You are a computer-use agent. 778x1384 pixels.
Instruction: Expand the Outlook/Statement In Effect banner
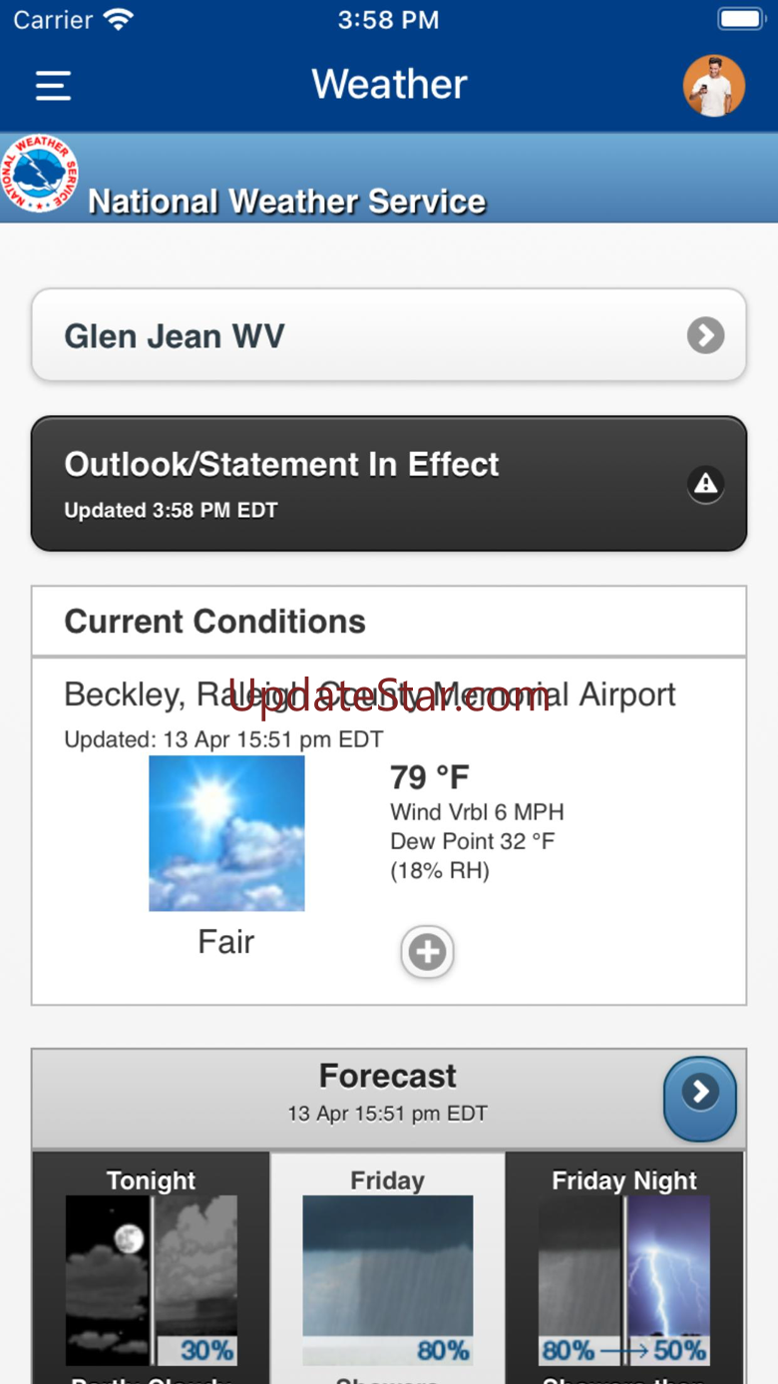click(389, 484)
